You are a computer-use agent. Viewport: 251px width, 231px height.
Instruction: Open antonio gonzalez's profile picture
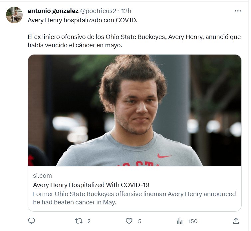pos(14,15)
